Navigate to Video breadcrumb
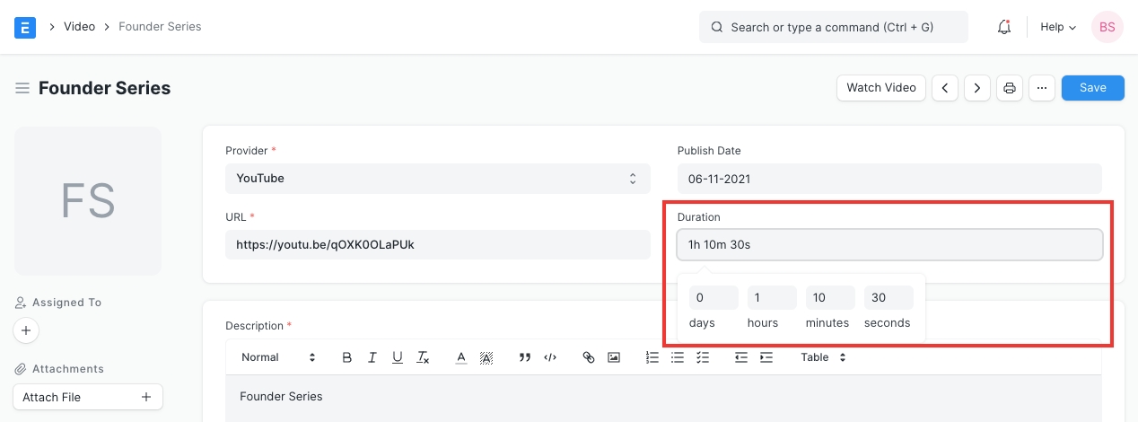The image size is (1138, 422). 79,27
